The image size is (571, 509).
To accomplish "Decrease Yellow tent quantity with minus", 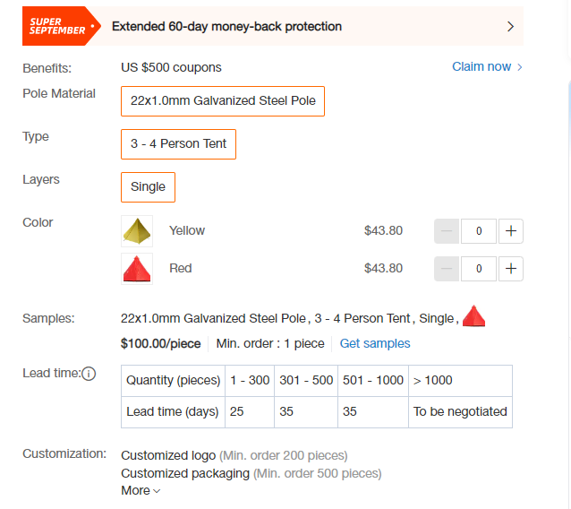I will [x=447, y=231].
